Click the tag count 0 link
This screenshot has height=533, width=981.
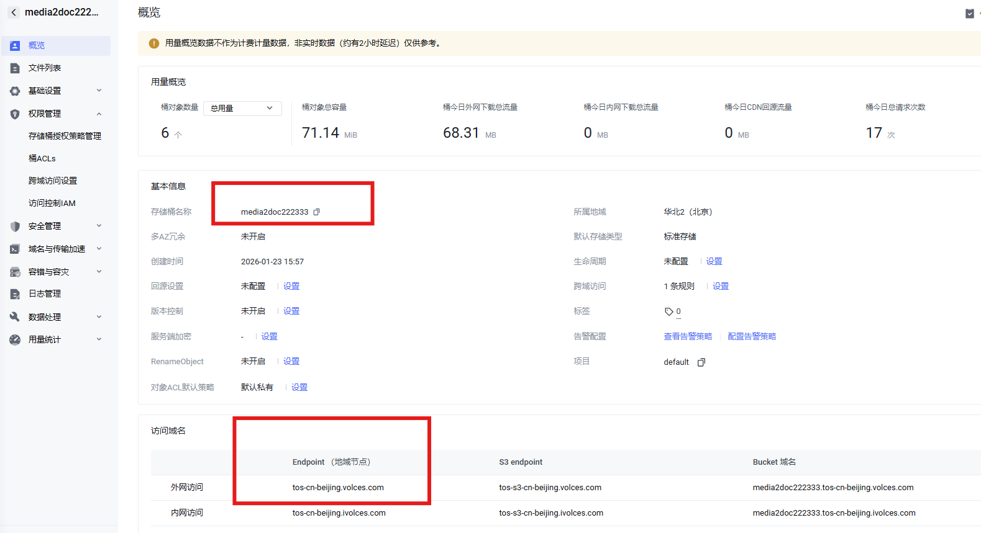tap(678, 312)
